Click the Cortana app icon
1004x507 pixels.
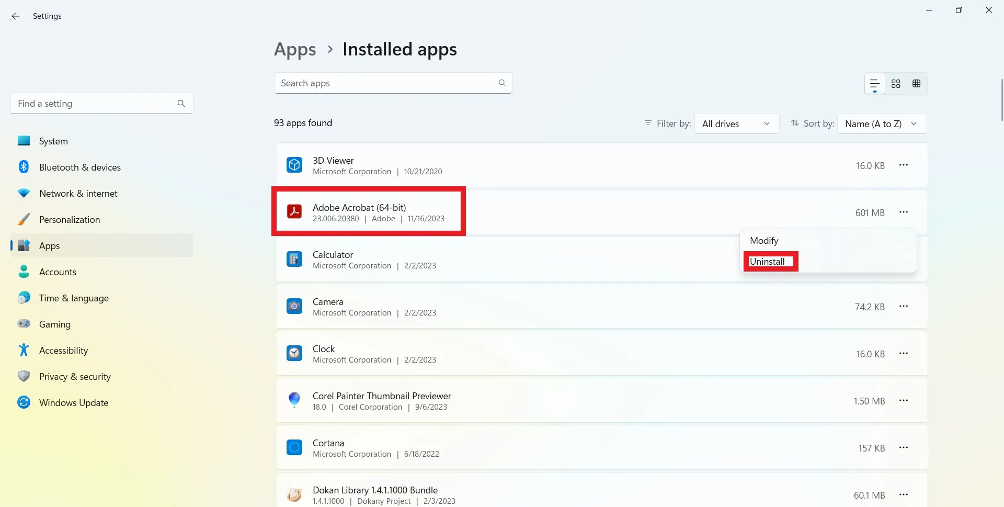point(294,447)
